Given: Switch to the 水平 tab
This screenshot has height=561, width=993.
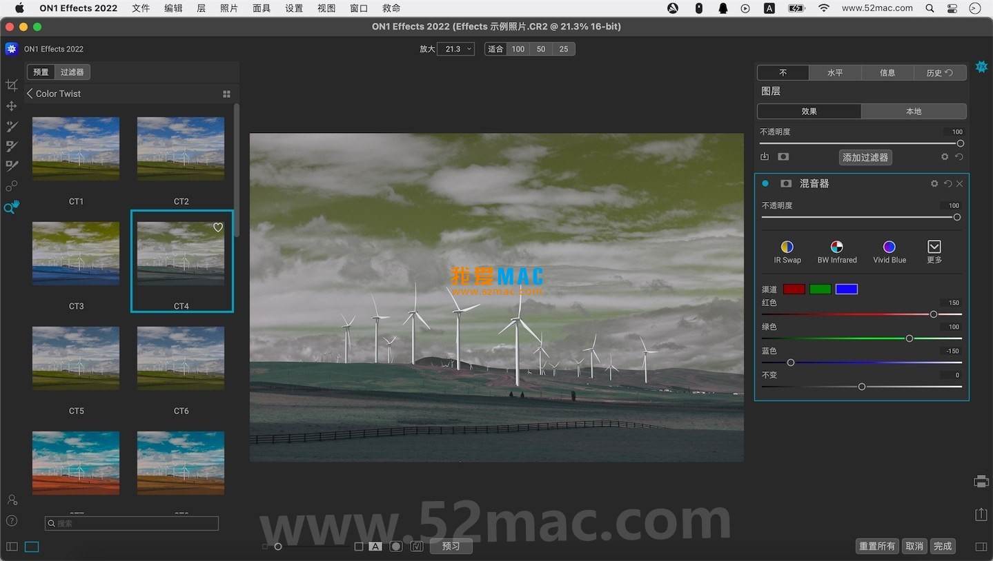Looking at the screenshot, I should click(x=835, y=72).
